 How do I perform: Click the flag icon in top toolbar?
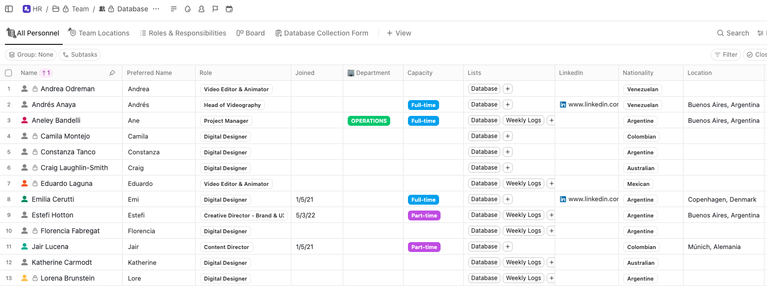click(215, 9)
